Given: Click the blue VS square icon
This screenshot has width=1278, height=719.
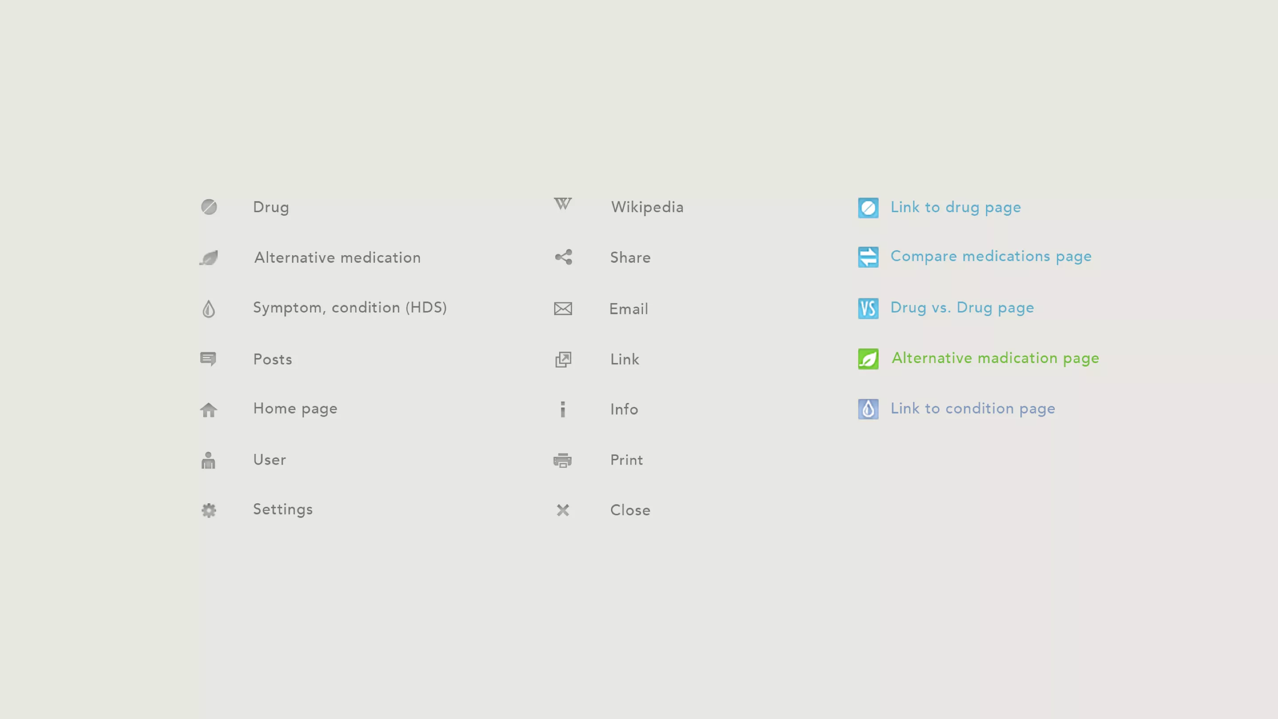Looking at the screenshot, I should click(x=868, y=308).
